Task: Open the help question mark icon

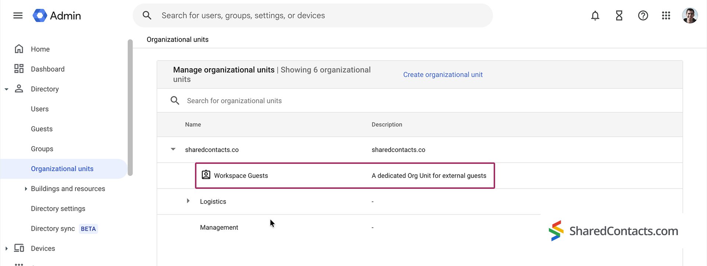Action: click(643, 15)
